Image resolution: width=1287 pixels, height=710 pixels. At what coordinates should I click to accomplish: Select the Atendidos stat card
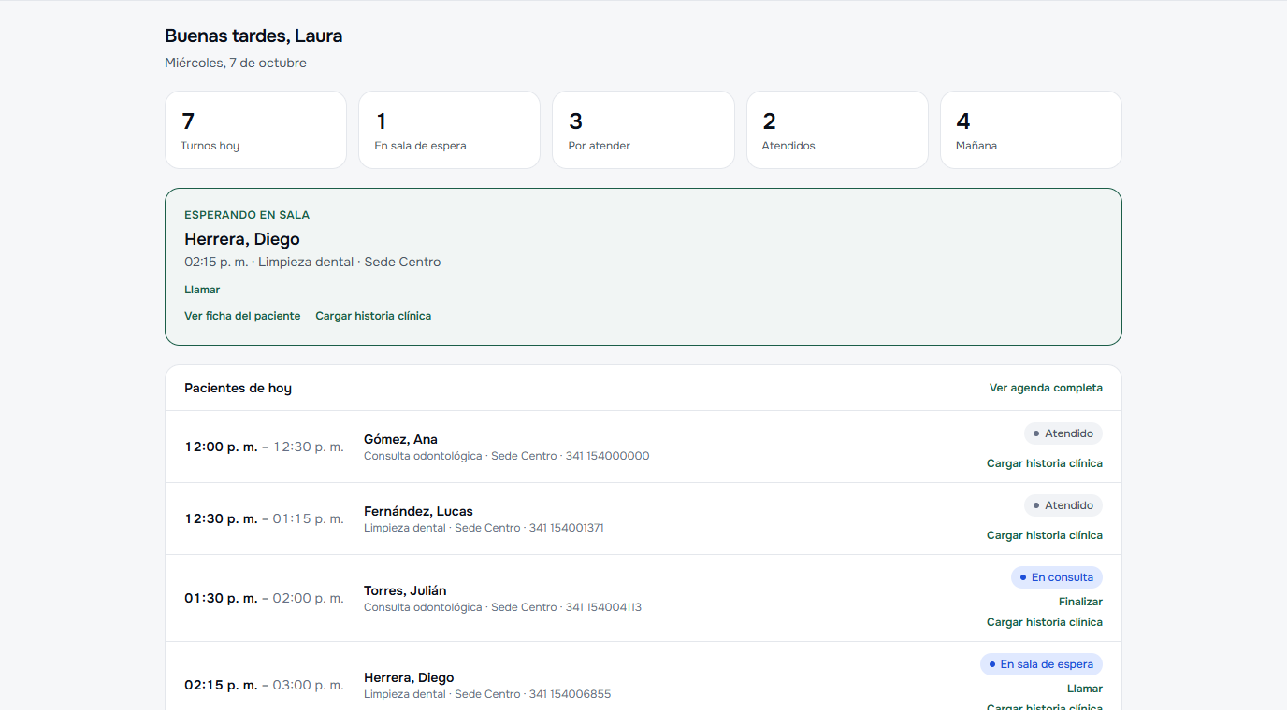click(x=837, y=130)
